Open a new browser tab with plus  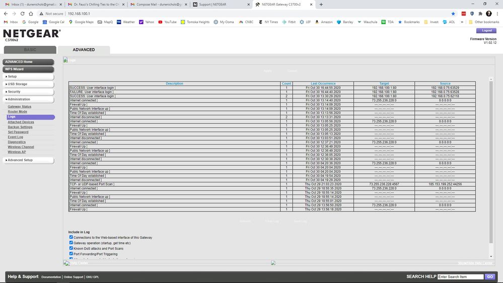tap(321, 5)
